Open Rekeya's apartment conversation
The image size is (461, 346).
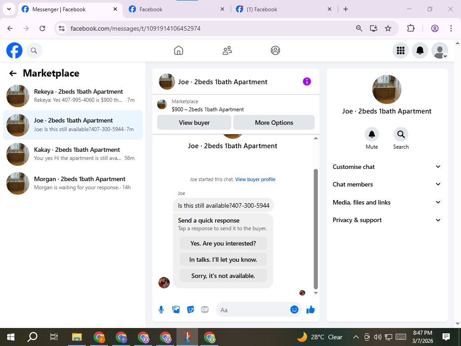(x=73, y=96)
